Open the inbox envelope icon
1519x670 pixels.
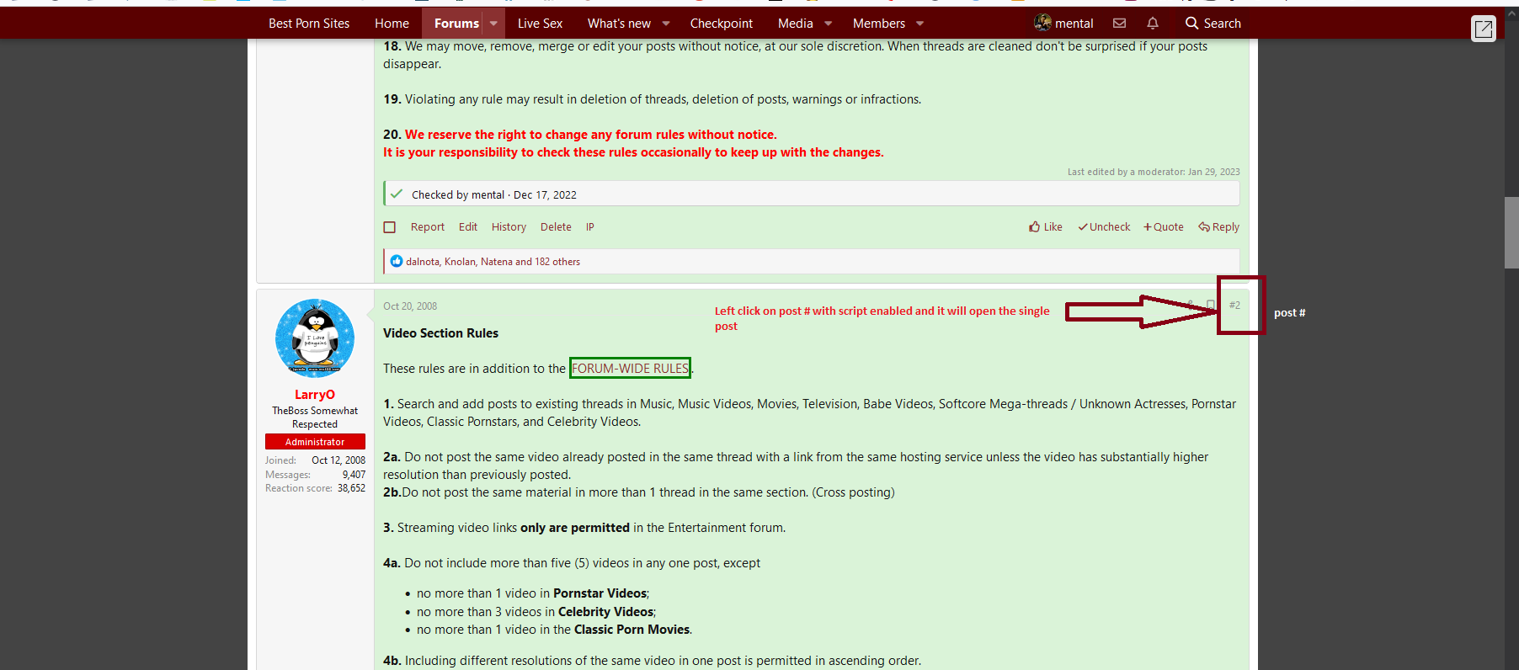click(x=1119, y=24)
